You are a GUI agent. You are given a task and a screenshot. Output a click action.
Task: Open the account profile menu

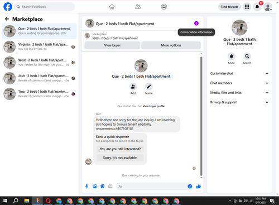(268, 7)
